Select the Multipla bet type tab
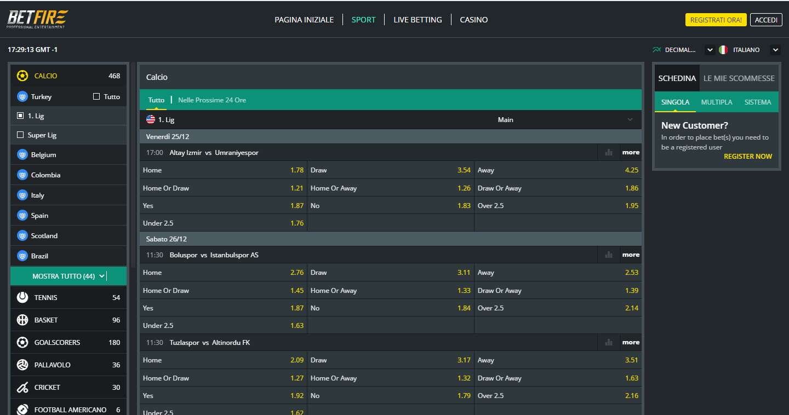Viewport: 789px width, 415px height. [717, 102]
